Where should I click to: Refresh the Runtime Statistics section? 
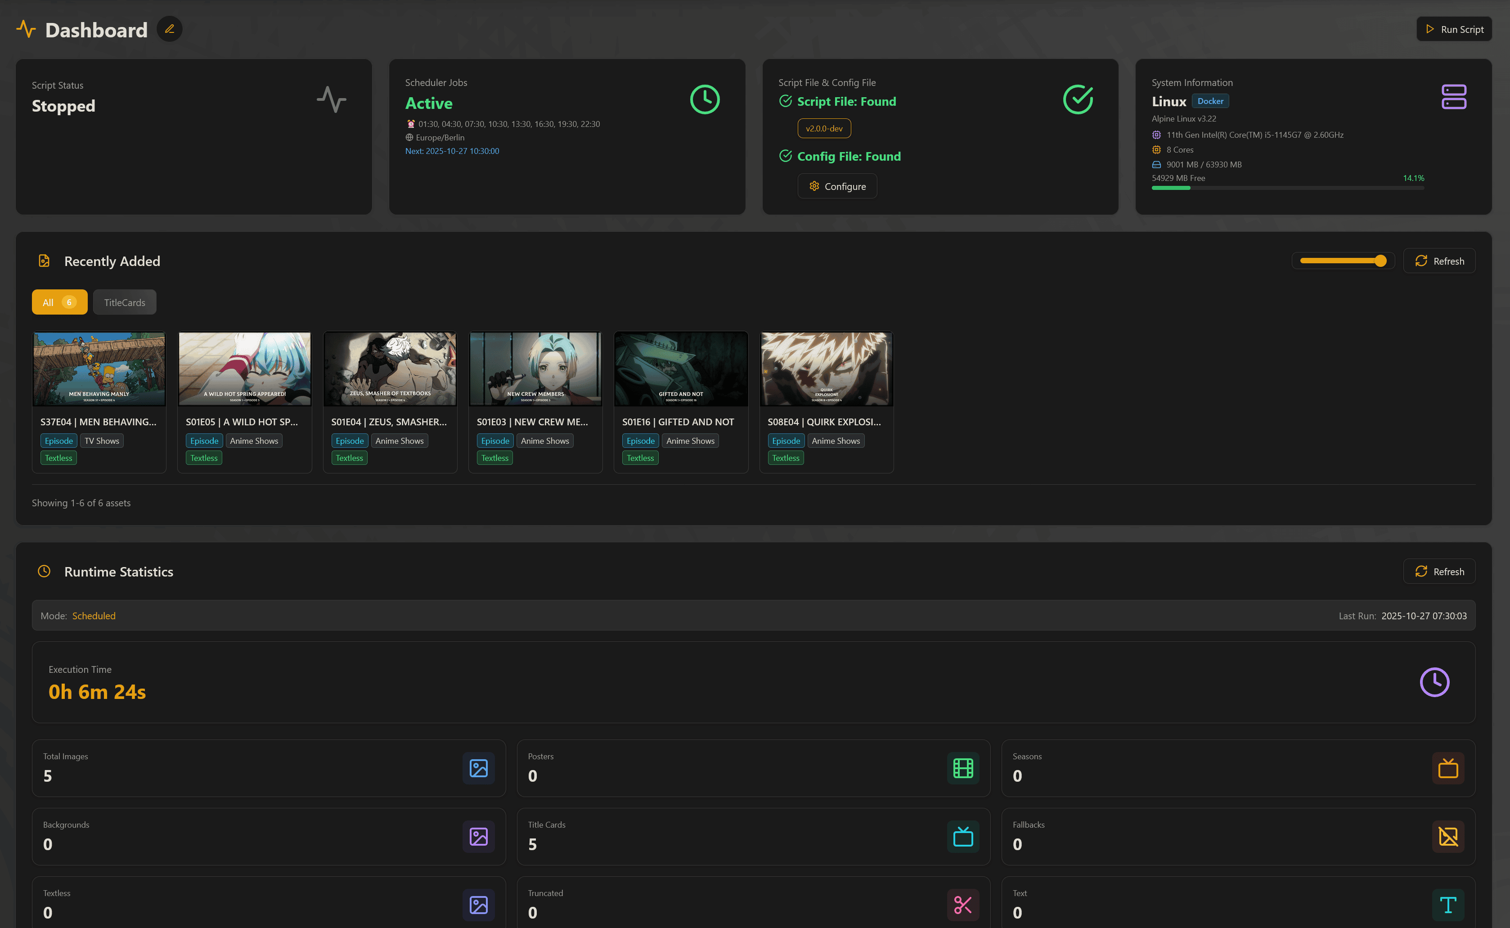1439,572
